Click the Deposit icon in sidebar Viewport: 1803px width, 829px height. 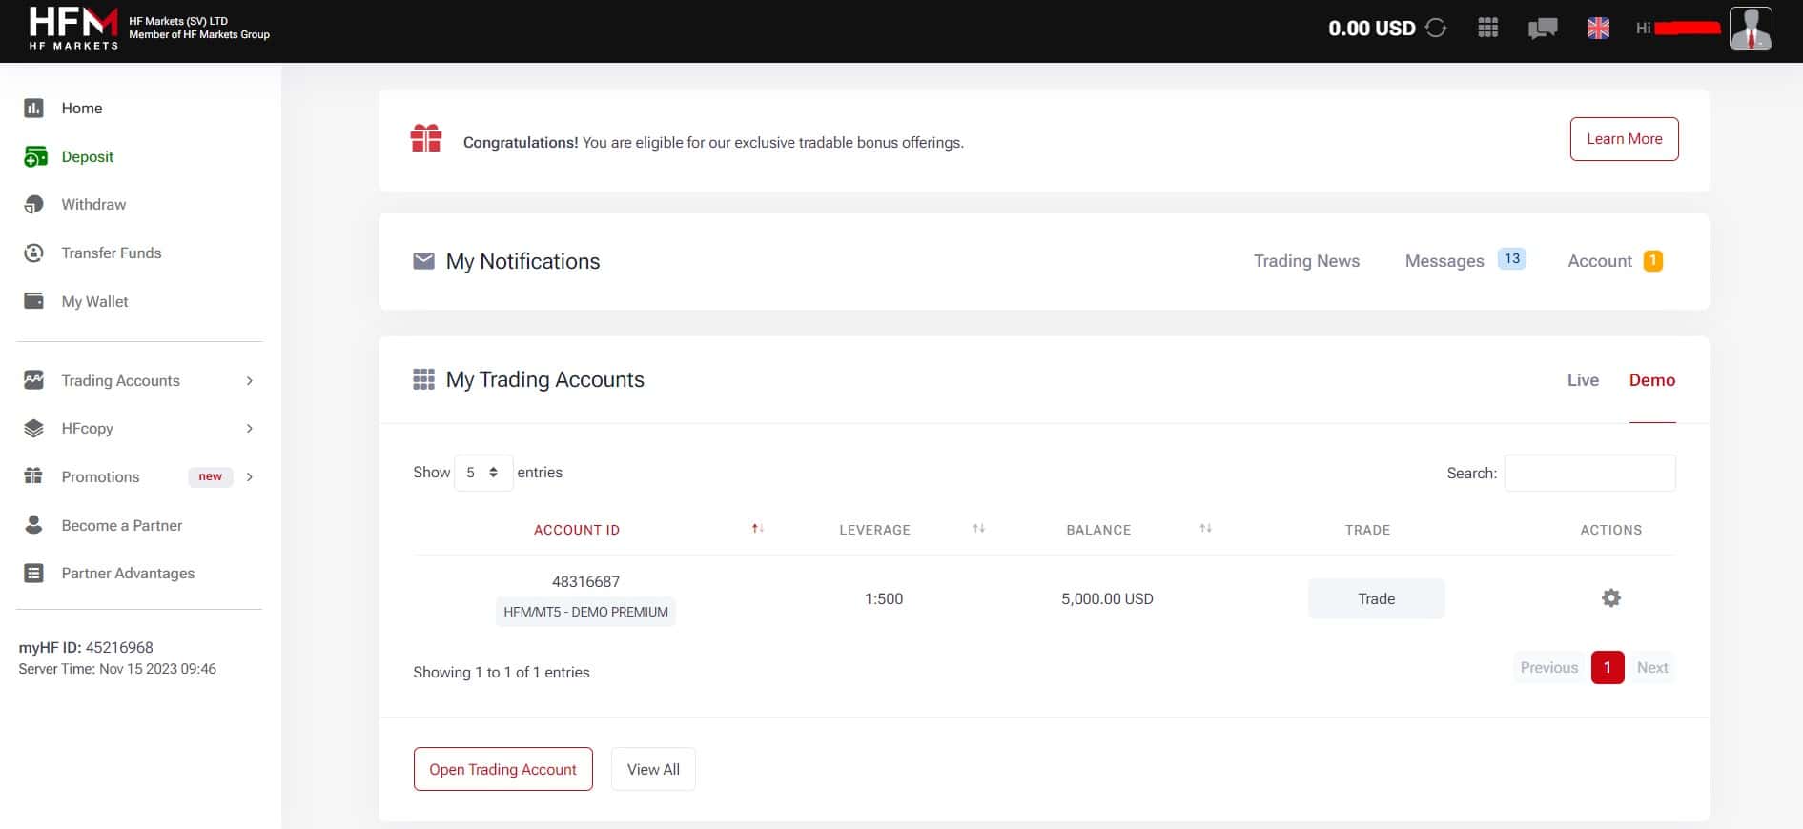(x=34, y=156)
